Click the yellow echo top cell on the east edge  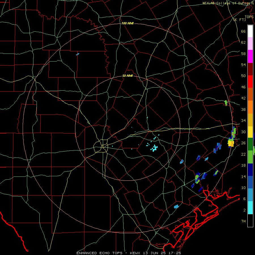coord(231,144)
